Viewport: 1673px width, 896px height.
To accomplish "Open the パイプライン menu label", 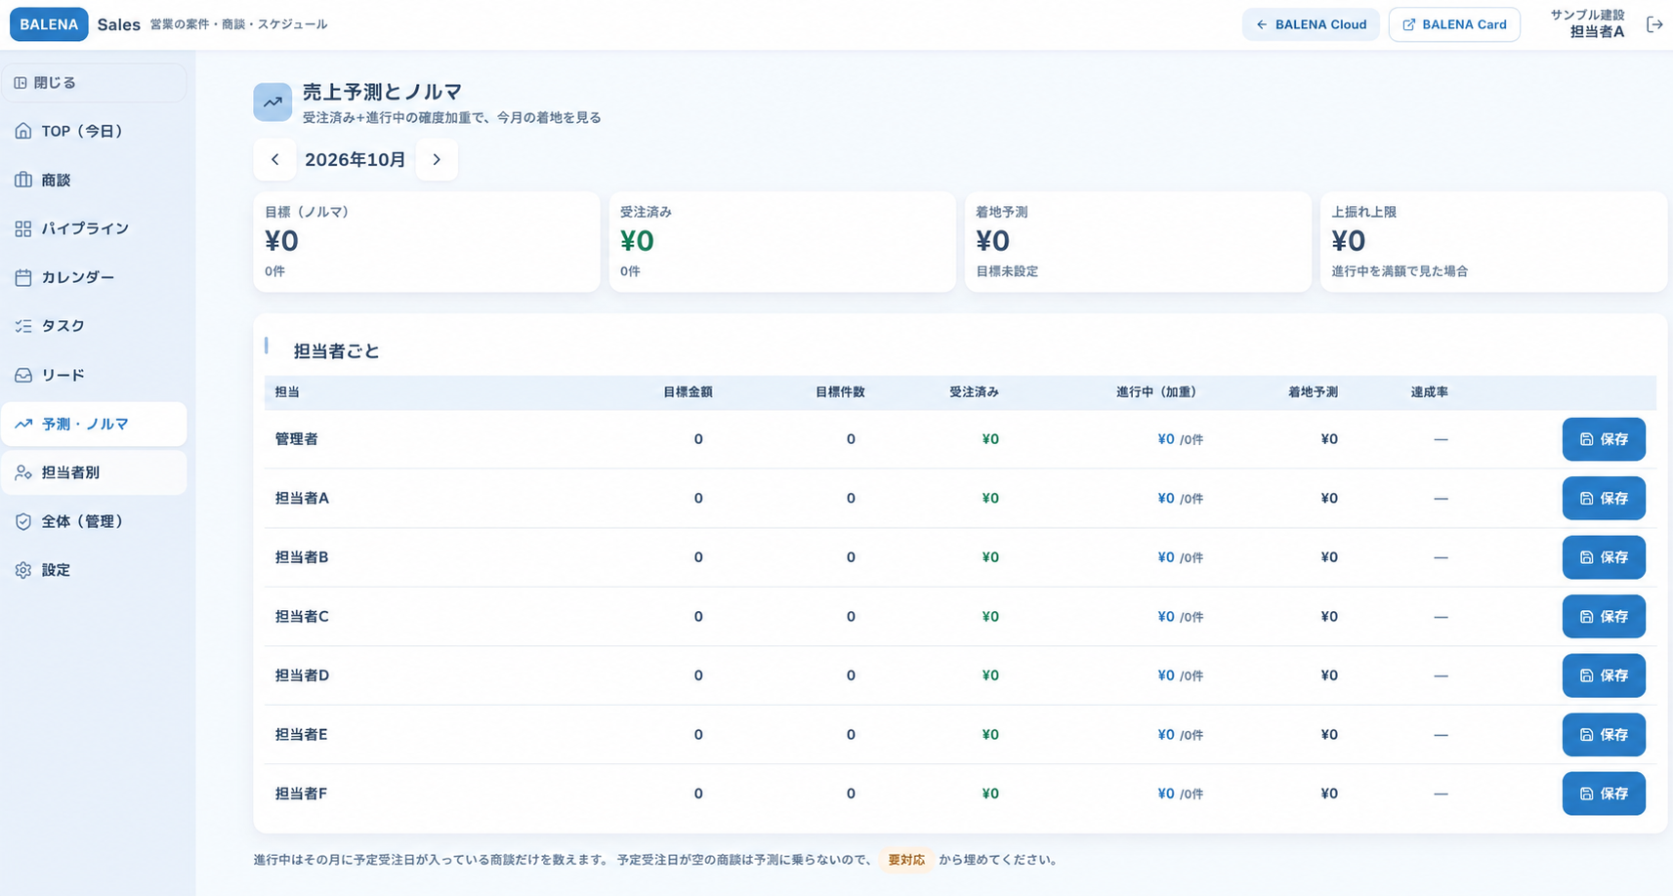I will click(85, 228).
